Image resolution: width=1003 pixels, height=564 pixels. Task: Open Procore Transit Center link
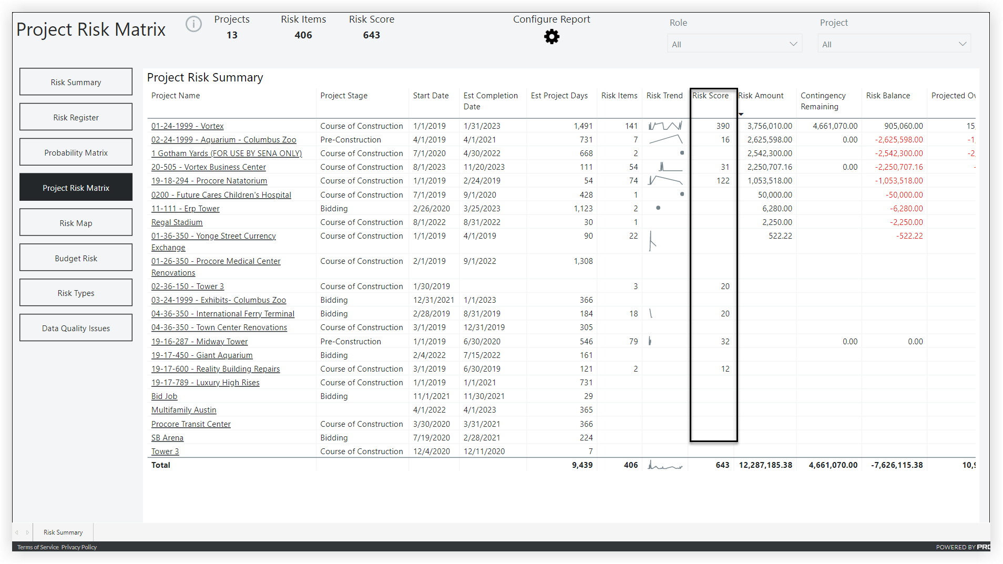click(191, 424)
